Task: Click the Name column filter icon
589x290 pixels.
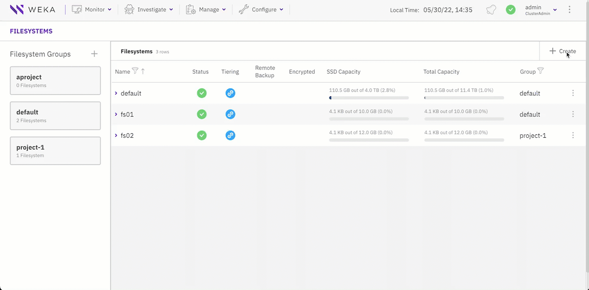Action: click(x=135, y=70)
